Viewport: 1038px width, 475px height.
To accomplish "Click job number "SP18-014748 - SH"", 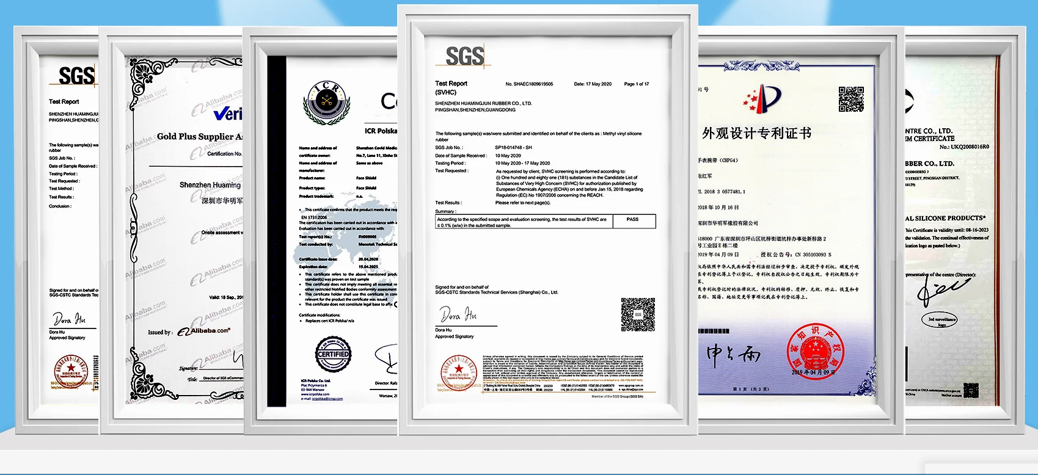I will (513, 148).
